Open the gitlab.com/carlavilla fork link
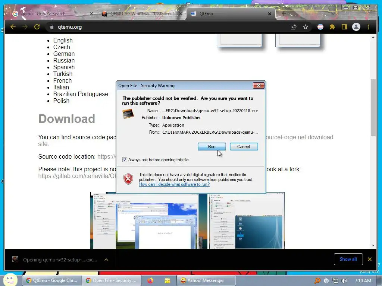Image resolution: width=382 pixels, height=286 pixels. click(x=77, y=176)
